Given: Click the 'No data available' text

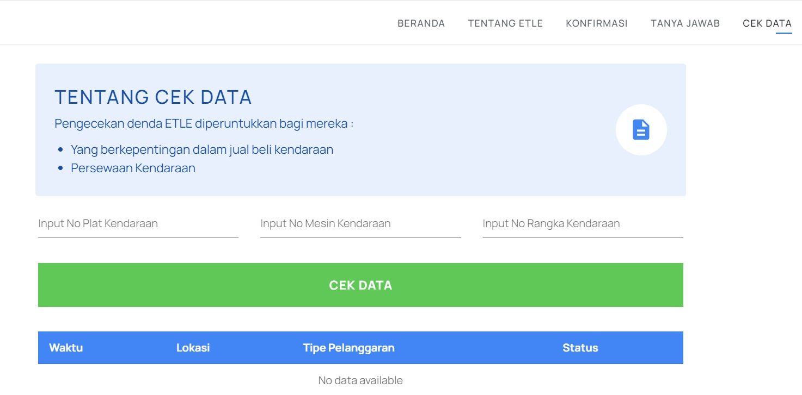Looking at the screenshot, I should 360,380.
